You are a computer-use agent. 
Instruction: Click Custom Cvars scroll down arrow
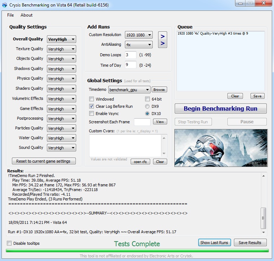pyautogui.click(x=164, y=154)
